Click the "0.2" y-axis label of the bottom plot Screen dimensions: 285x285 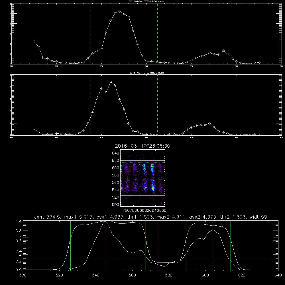[19, 261]
